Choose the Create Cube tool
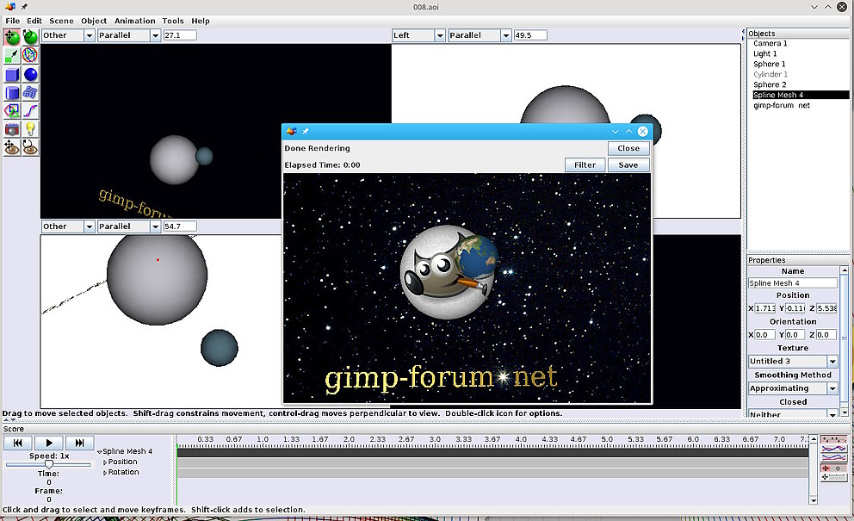Screen dimensions: 854x521 coord(12,74)
